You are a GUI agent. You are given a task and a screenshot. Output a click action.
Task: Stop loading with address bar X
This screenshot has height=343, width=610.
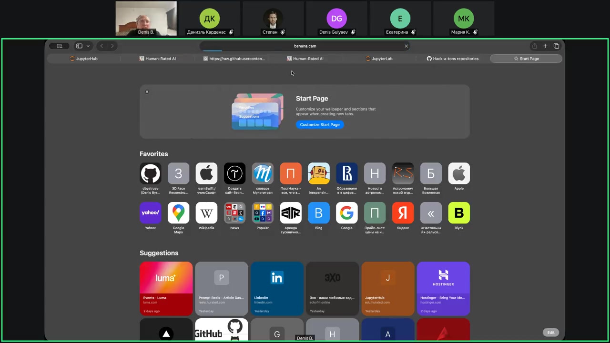[x=406, y=46]
